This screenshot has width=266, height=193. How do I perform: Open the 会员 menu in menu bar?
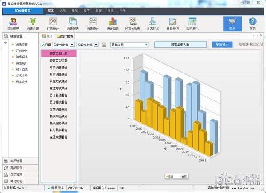pos(63,10)
